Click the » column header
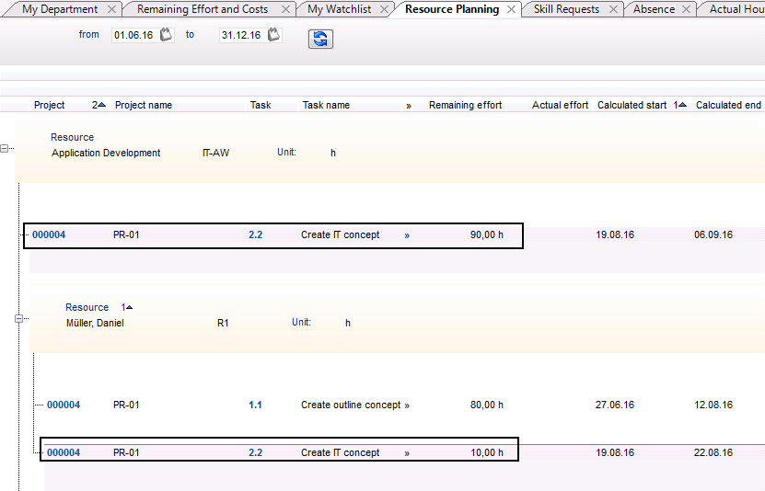Screen dimensions: 765x491 coord(409,106)
